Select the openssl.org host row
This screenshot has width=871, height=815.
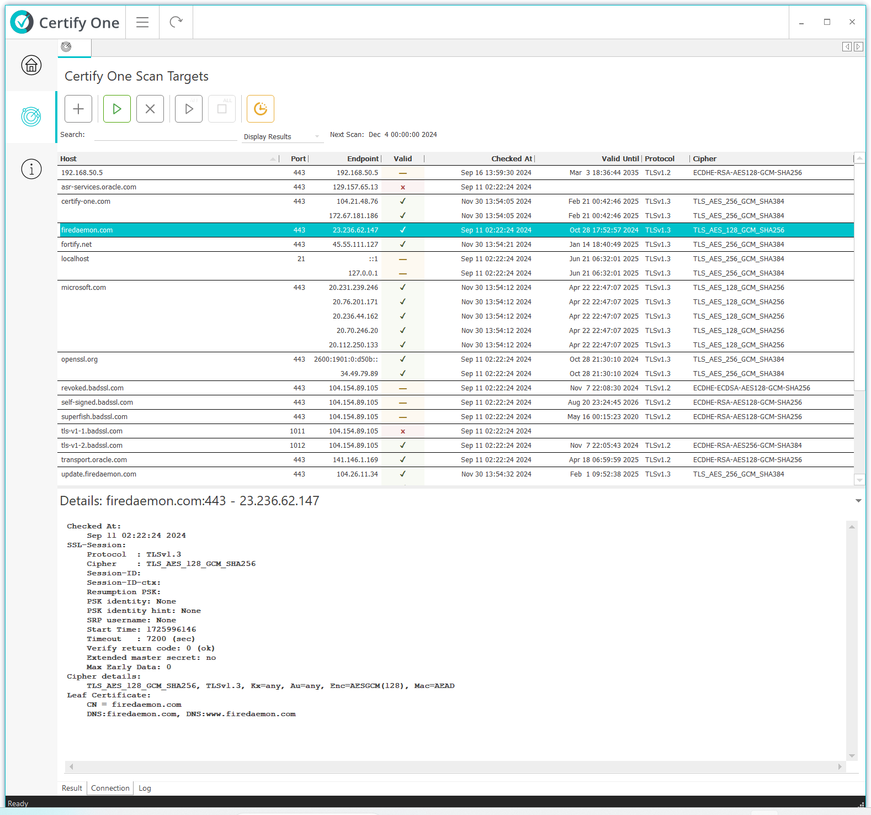coord(456,359)
